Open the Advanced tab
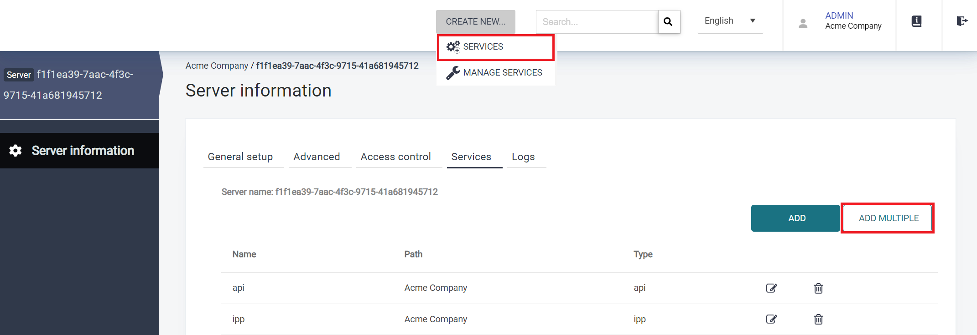977x335 pixels. (x=317, y=157)
